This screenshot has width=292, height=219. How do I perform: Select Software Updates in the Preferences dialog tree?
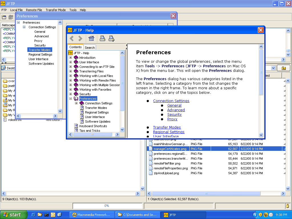[x=41, y=64]
